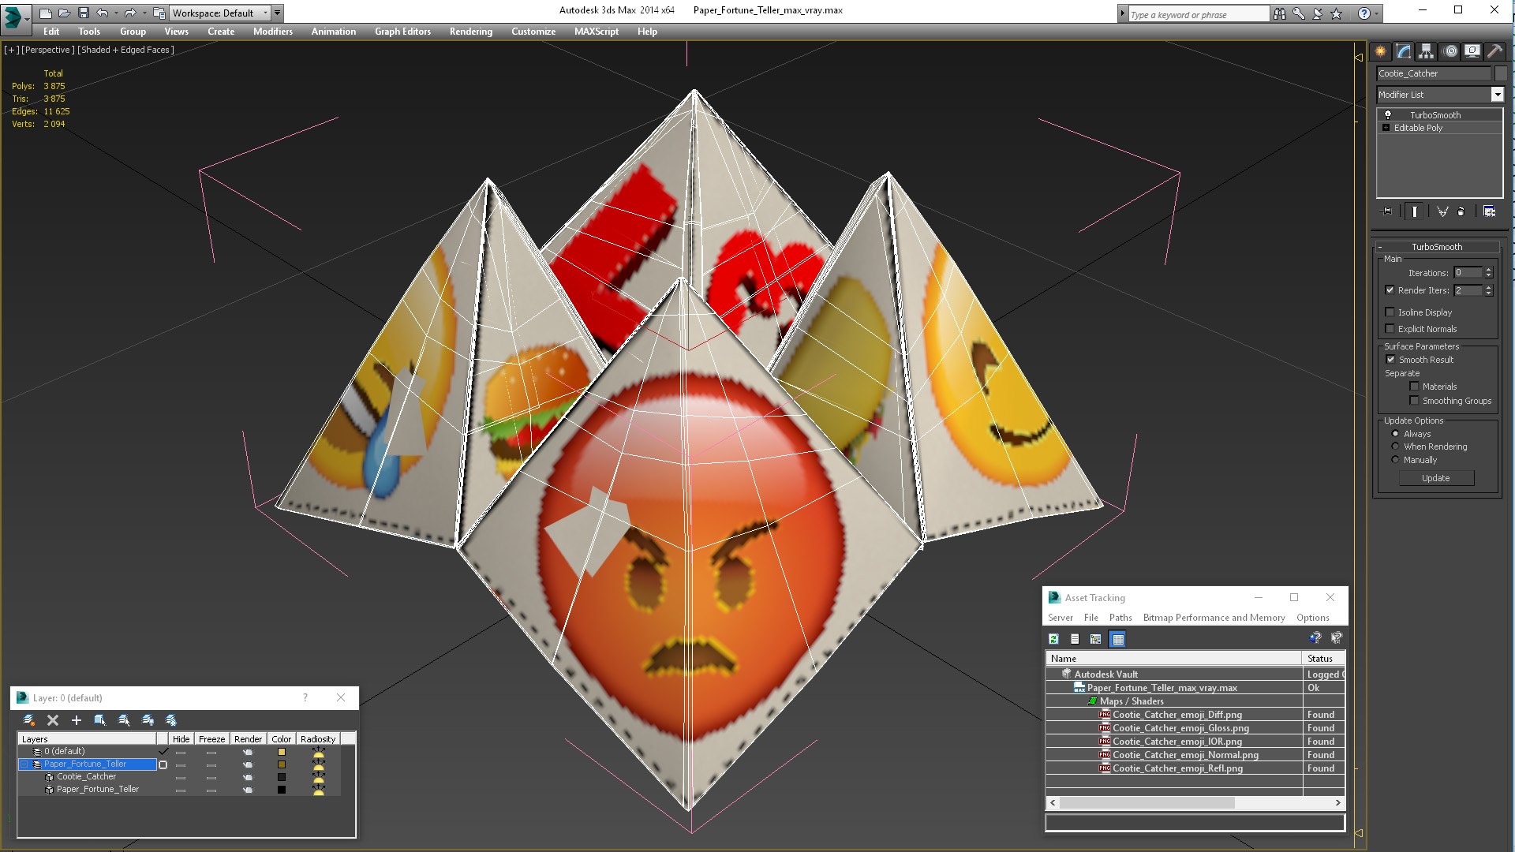Open the Undo history dropdown arrow

116,13
